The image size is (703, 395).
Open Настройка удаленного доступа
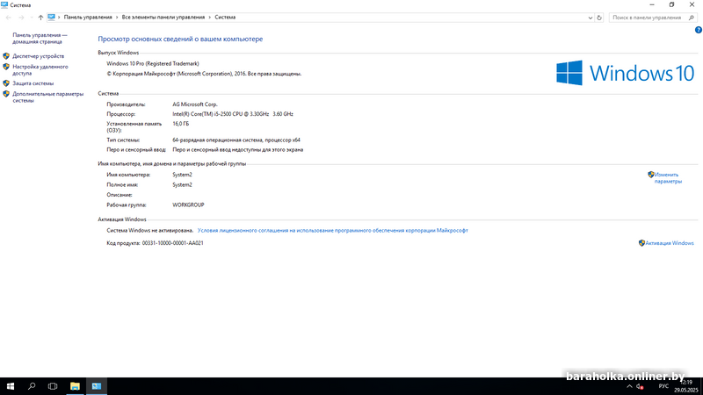(40, 70)
